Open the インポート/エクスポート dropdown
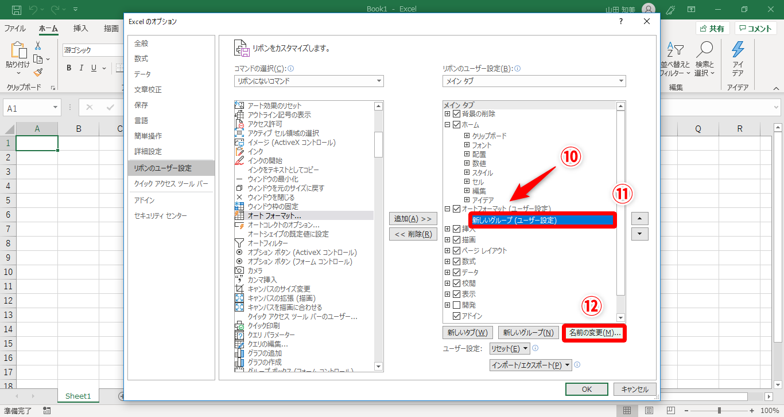This screenshot has height=417, width=784. (531, 365)
